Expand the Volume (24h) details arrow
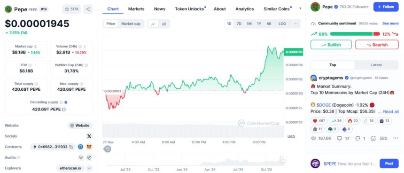 pyautogui.click(x=85, y=47)
